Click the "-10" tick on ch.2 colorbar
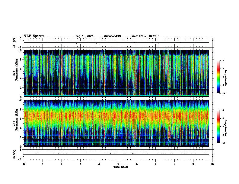The image size is (239, 184). click(x=223, y=143)
